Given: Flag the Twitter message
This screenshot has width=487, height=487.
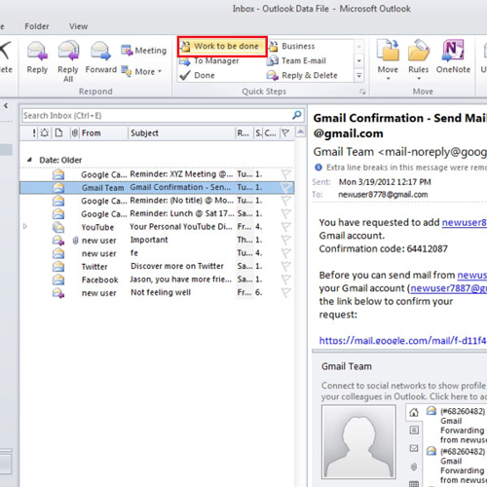Looking at the screenshot, I should click(285, 266).
